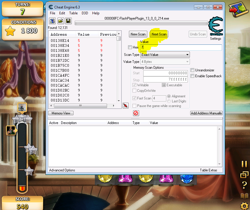Viewport: 250px width, 210px height.
Task: Click the Cheat Engine title bar icon
Action: pos(51,7)
